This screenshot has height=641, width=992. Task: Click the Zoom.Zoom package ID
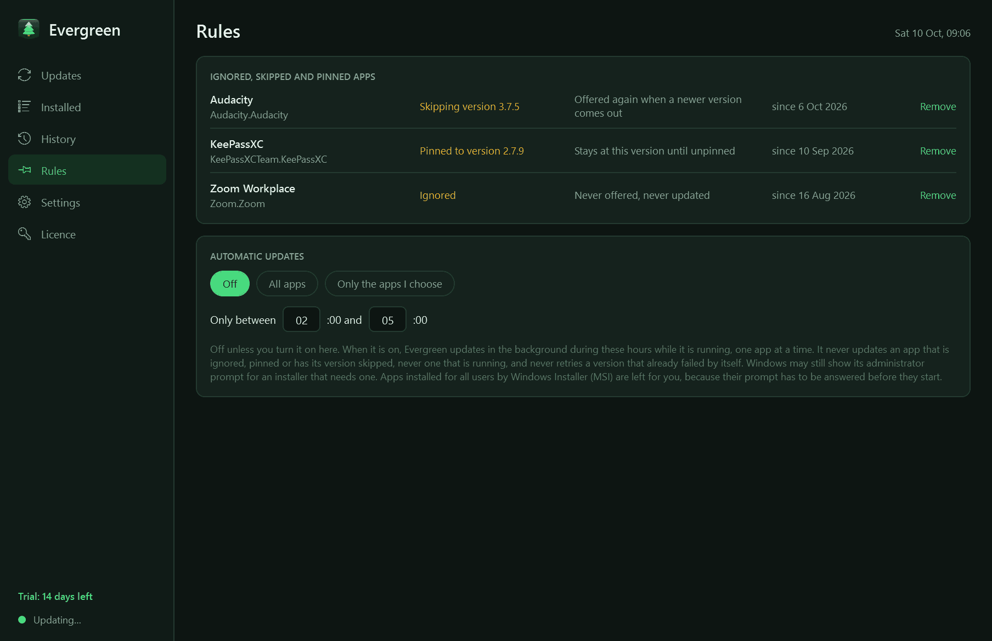(238, 203)
